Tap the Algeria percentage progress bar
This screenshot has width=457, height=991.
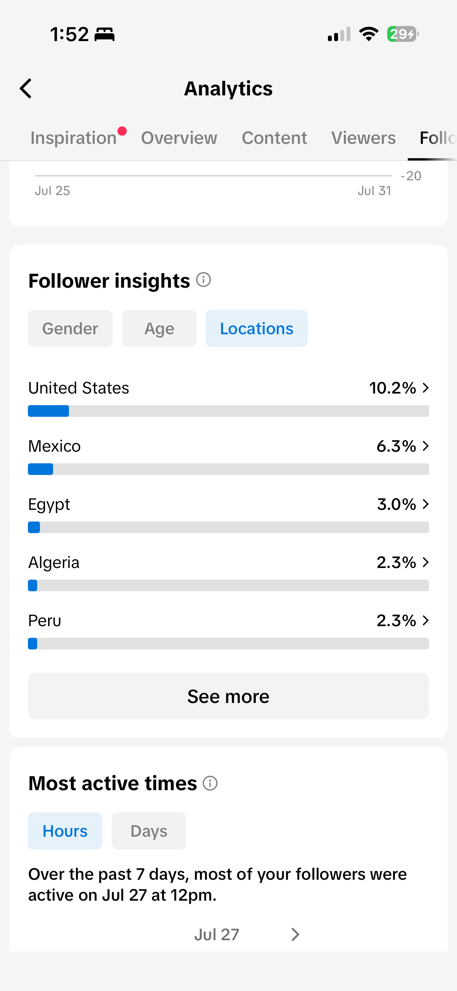(228, 585)
